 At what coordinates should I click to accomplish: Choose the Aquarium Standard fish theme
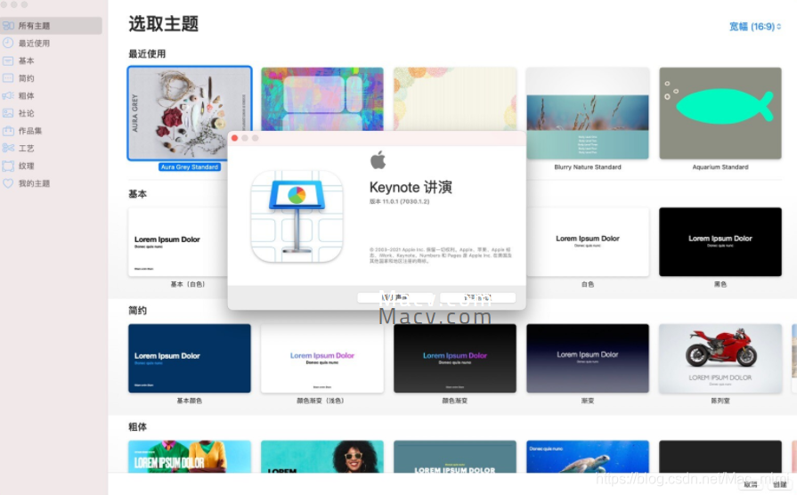tap(720, 113)
